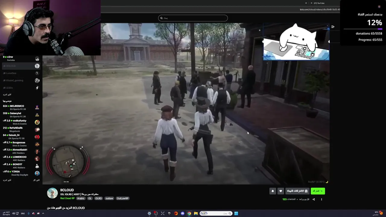The width and height of the screenshot is (386, 217).
Task: Open i220v channel in sidebar
Action: tap(21, 88)
